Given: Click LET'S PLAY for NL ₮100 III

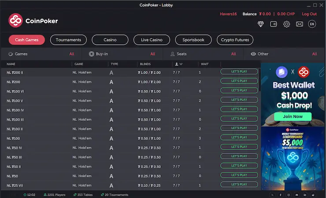Looking at the screenshot, I should click(x=239, y=119).
